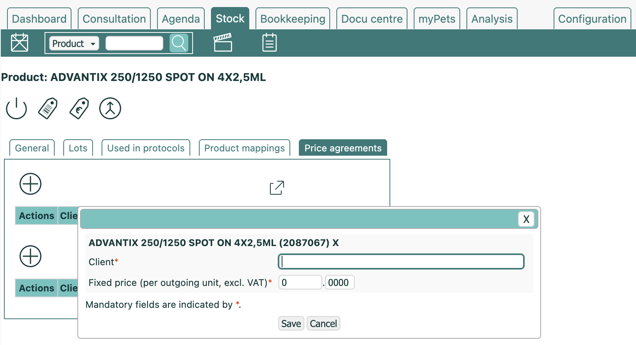The image size is (636, 345).
Task: Click the merge arrow circle icon
Action: [110, 108]
